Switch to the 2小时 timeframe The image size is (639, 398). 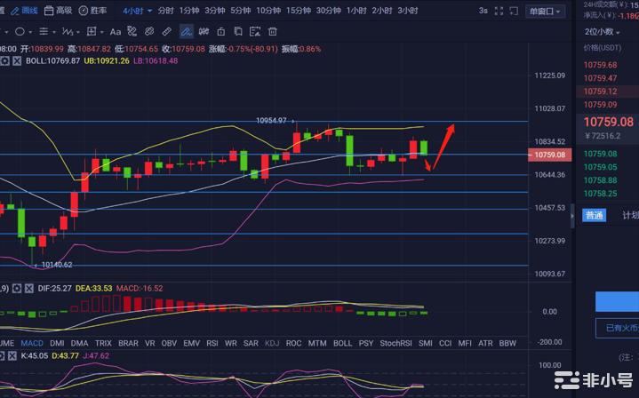tap(382, 11)
